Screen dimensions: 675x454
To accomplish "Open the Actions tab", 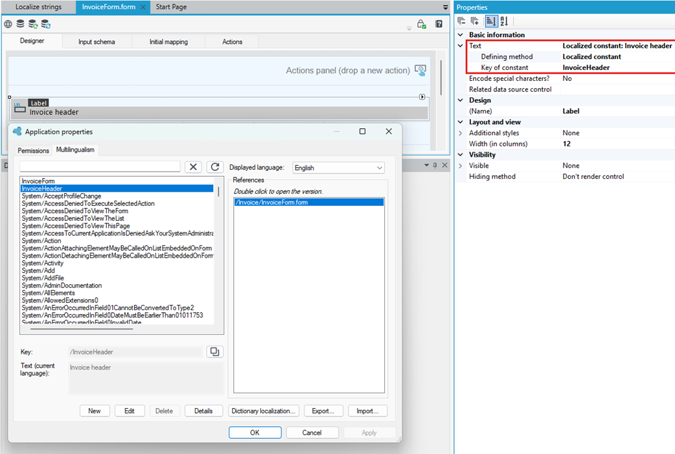I will pyautogui.click(x=232, y=41).
